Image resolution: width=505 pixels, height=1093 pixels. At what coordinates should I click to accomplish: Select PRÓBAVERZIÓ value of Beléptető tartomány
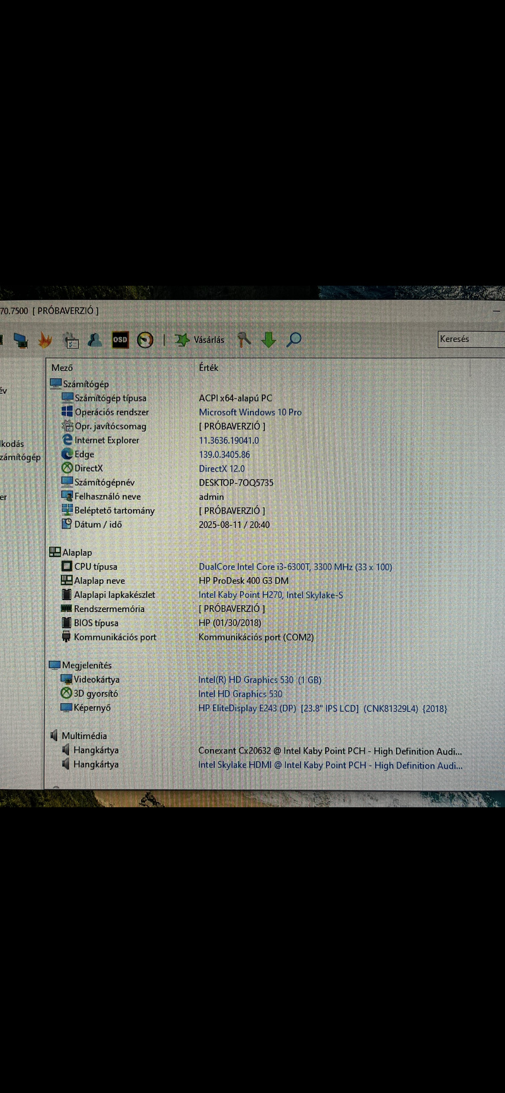[232, 510]
